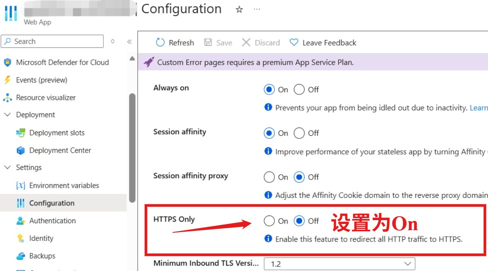Image resolution: width=488 pixels, height=271 pixels.
Task: Click the Events lightning bolt icon
Action: 7,80
